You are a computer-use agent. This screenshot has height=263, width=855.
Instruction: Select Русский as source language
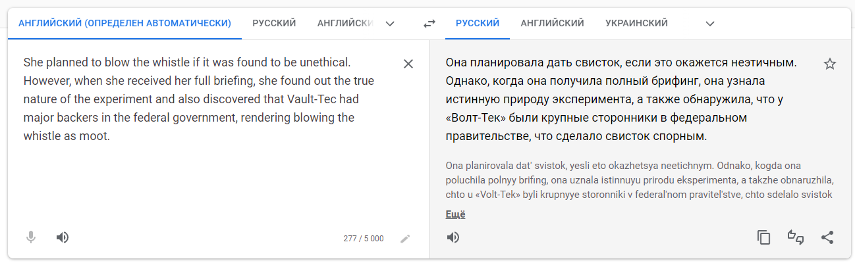pyautogui.click(x=274, y=24)
